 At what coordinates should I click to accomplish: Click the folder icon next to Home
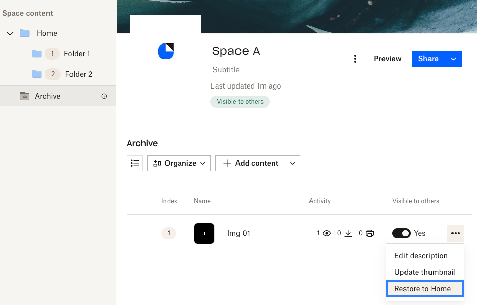point(25,33)
